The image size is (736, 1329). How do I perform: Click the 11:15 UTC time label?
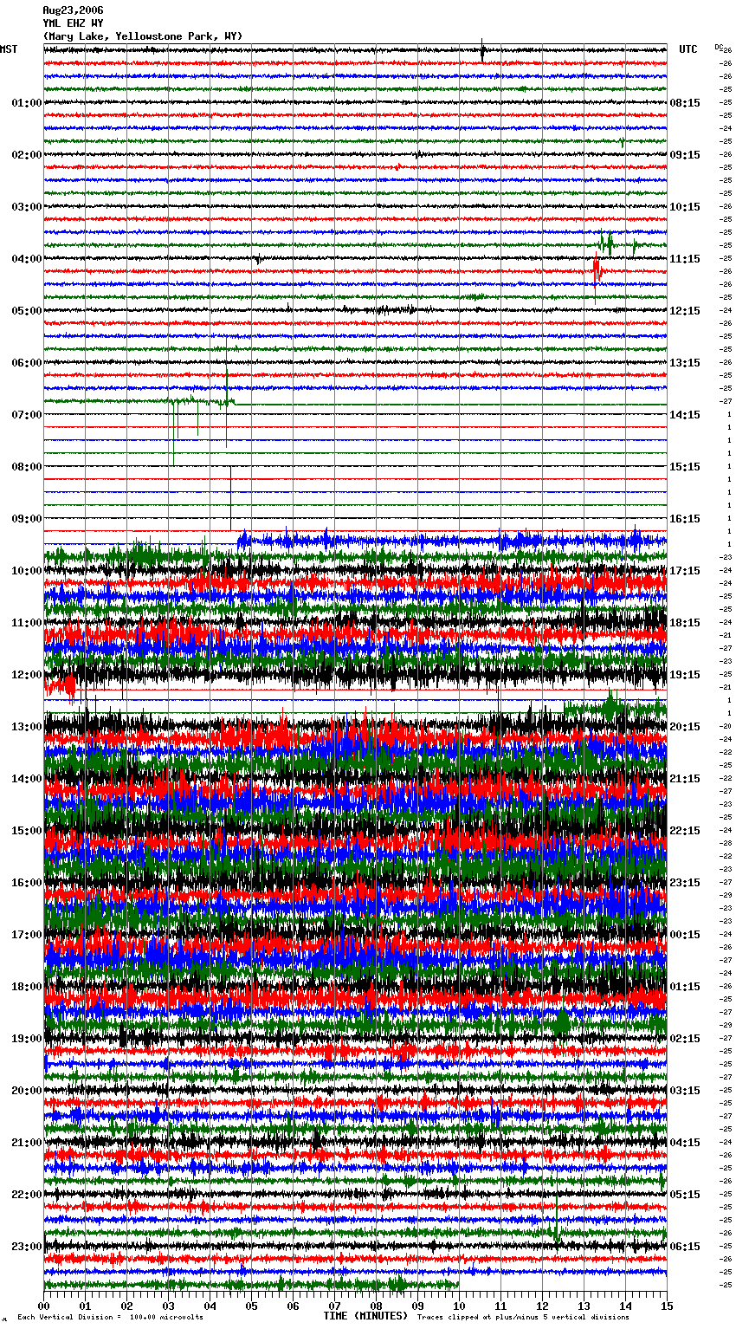tap(685, 259)
